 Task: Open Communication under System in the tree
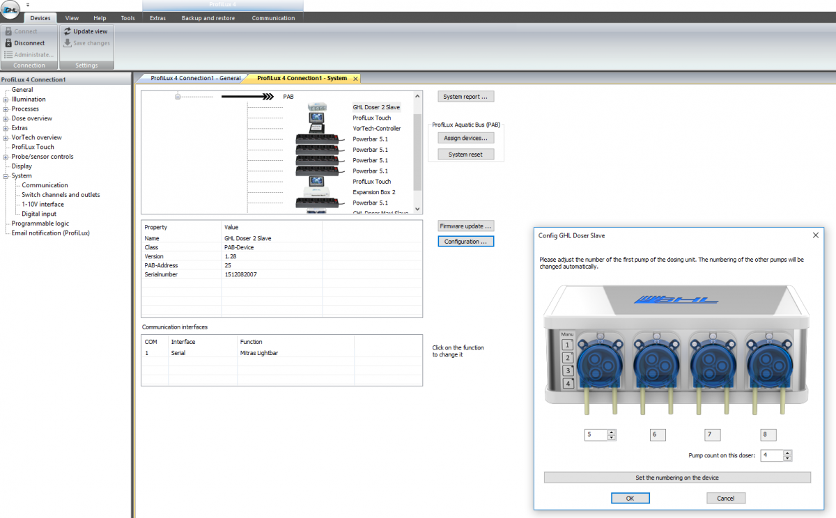pyautogui.click(x=45, y=185)
